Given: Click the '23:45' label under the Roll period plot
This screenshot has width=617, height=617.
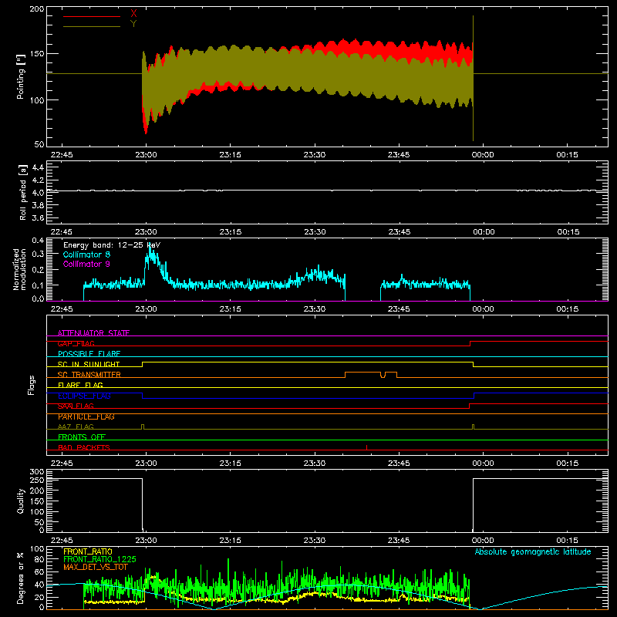Looking at the screenshot, I should coord(399,232).
